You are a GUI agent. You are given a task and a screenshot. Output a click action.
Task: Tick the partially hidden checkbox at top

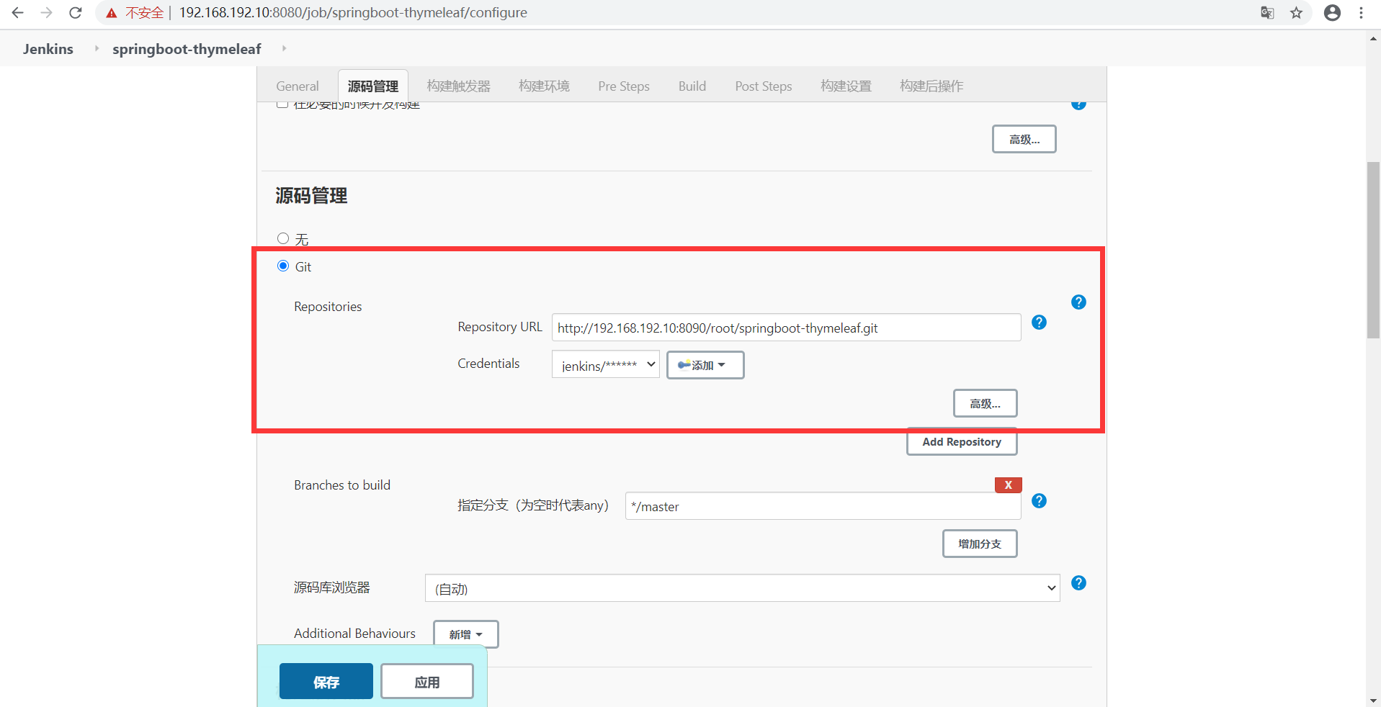tap(282, 104)
